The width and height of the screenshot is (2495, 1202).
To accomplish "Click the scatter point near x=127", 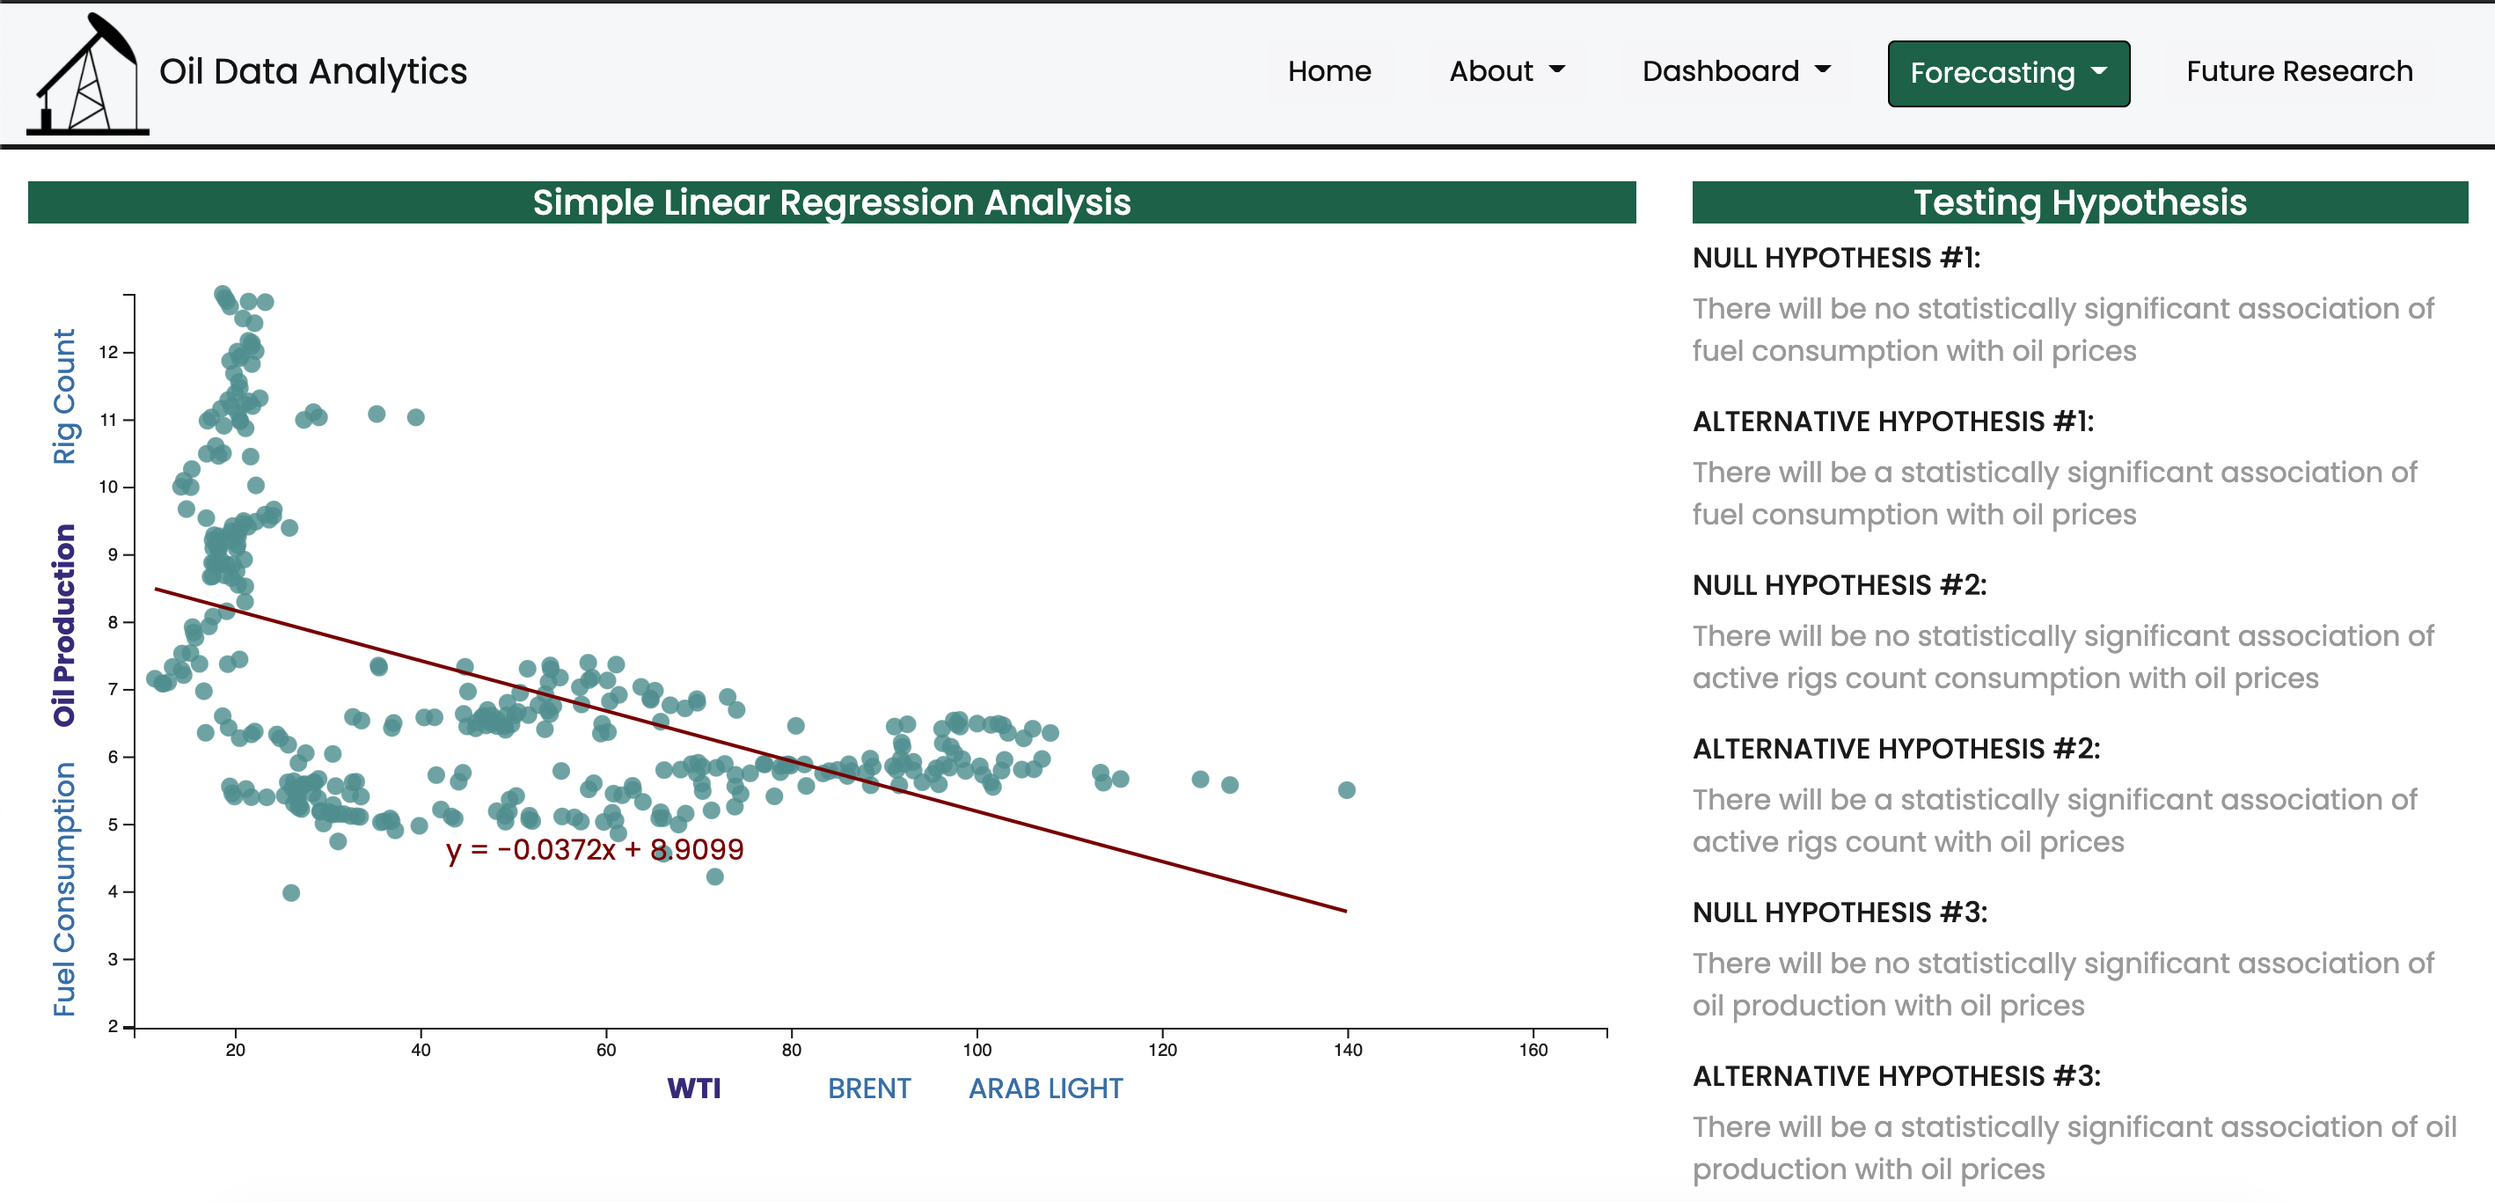I will point(1228,785).
